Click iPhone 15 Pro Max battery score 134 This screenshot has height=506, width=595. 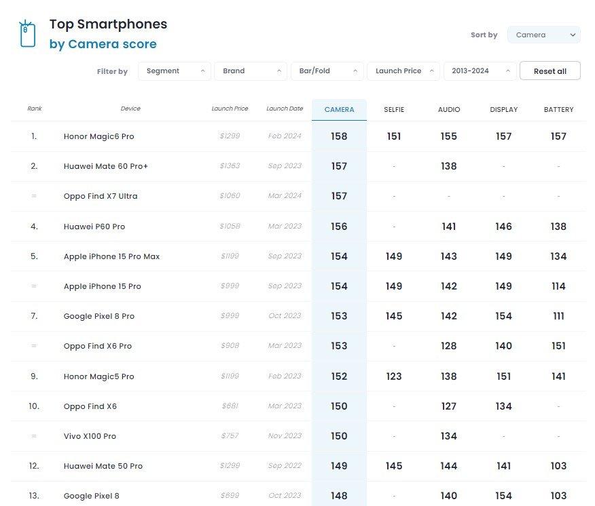(x=558, y=256)
